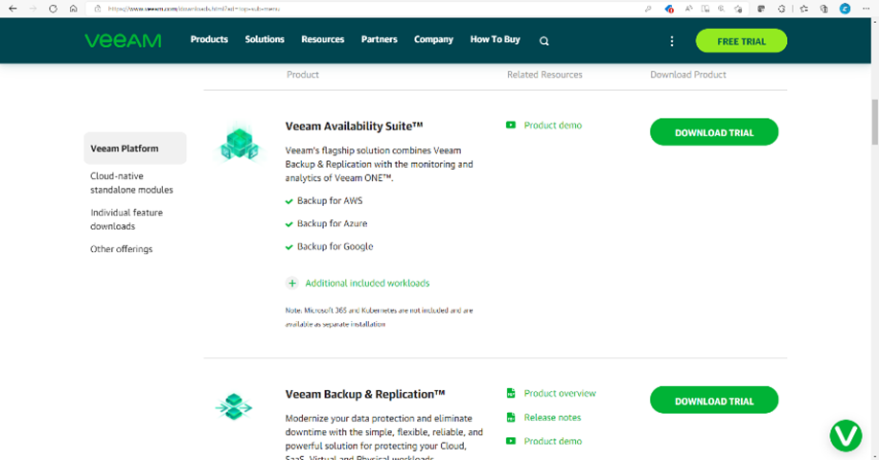Open the dark extension icon in the browser toolbar
Viewport: 879px width, 460px height.
coord(761,9)
